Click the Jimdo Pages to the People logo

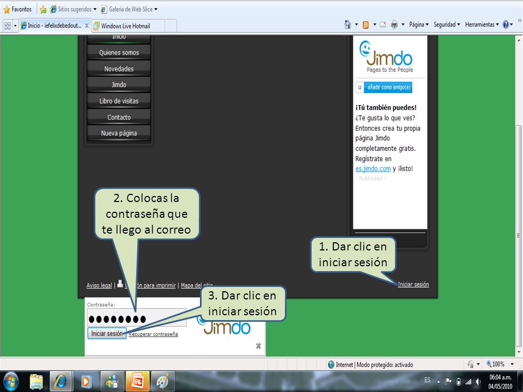[x=386, y=57]
